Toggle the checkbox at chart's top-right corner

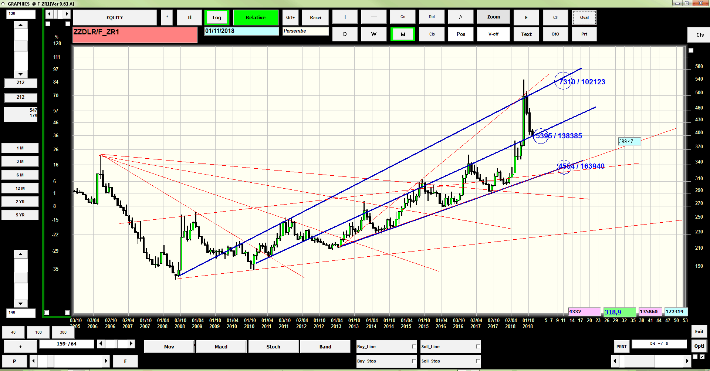pyautogui.click(x=691, y=50)
